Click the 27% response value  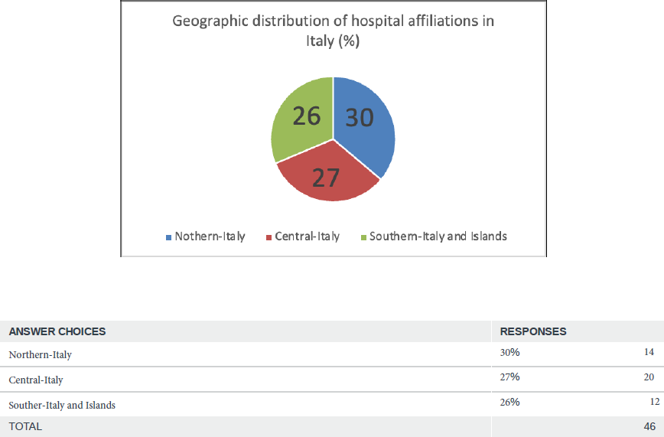tap(510, 377)
